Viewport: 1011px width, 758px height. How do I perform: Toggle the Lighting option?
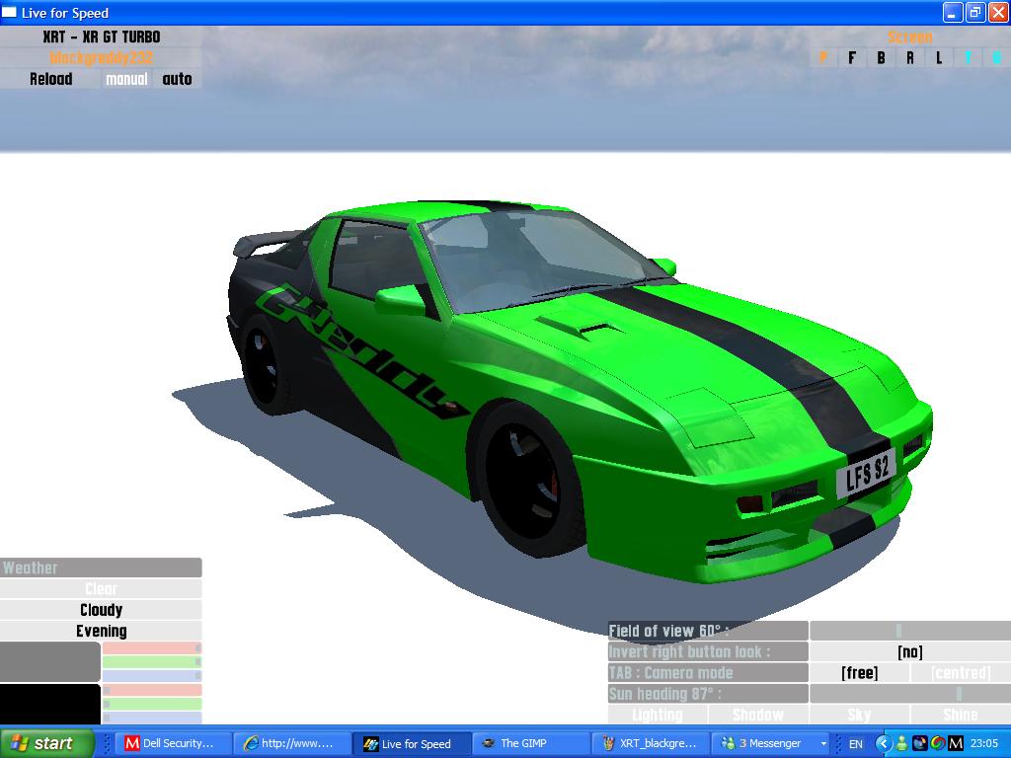tap(657, 715)
